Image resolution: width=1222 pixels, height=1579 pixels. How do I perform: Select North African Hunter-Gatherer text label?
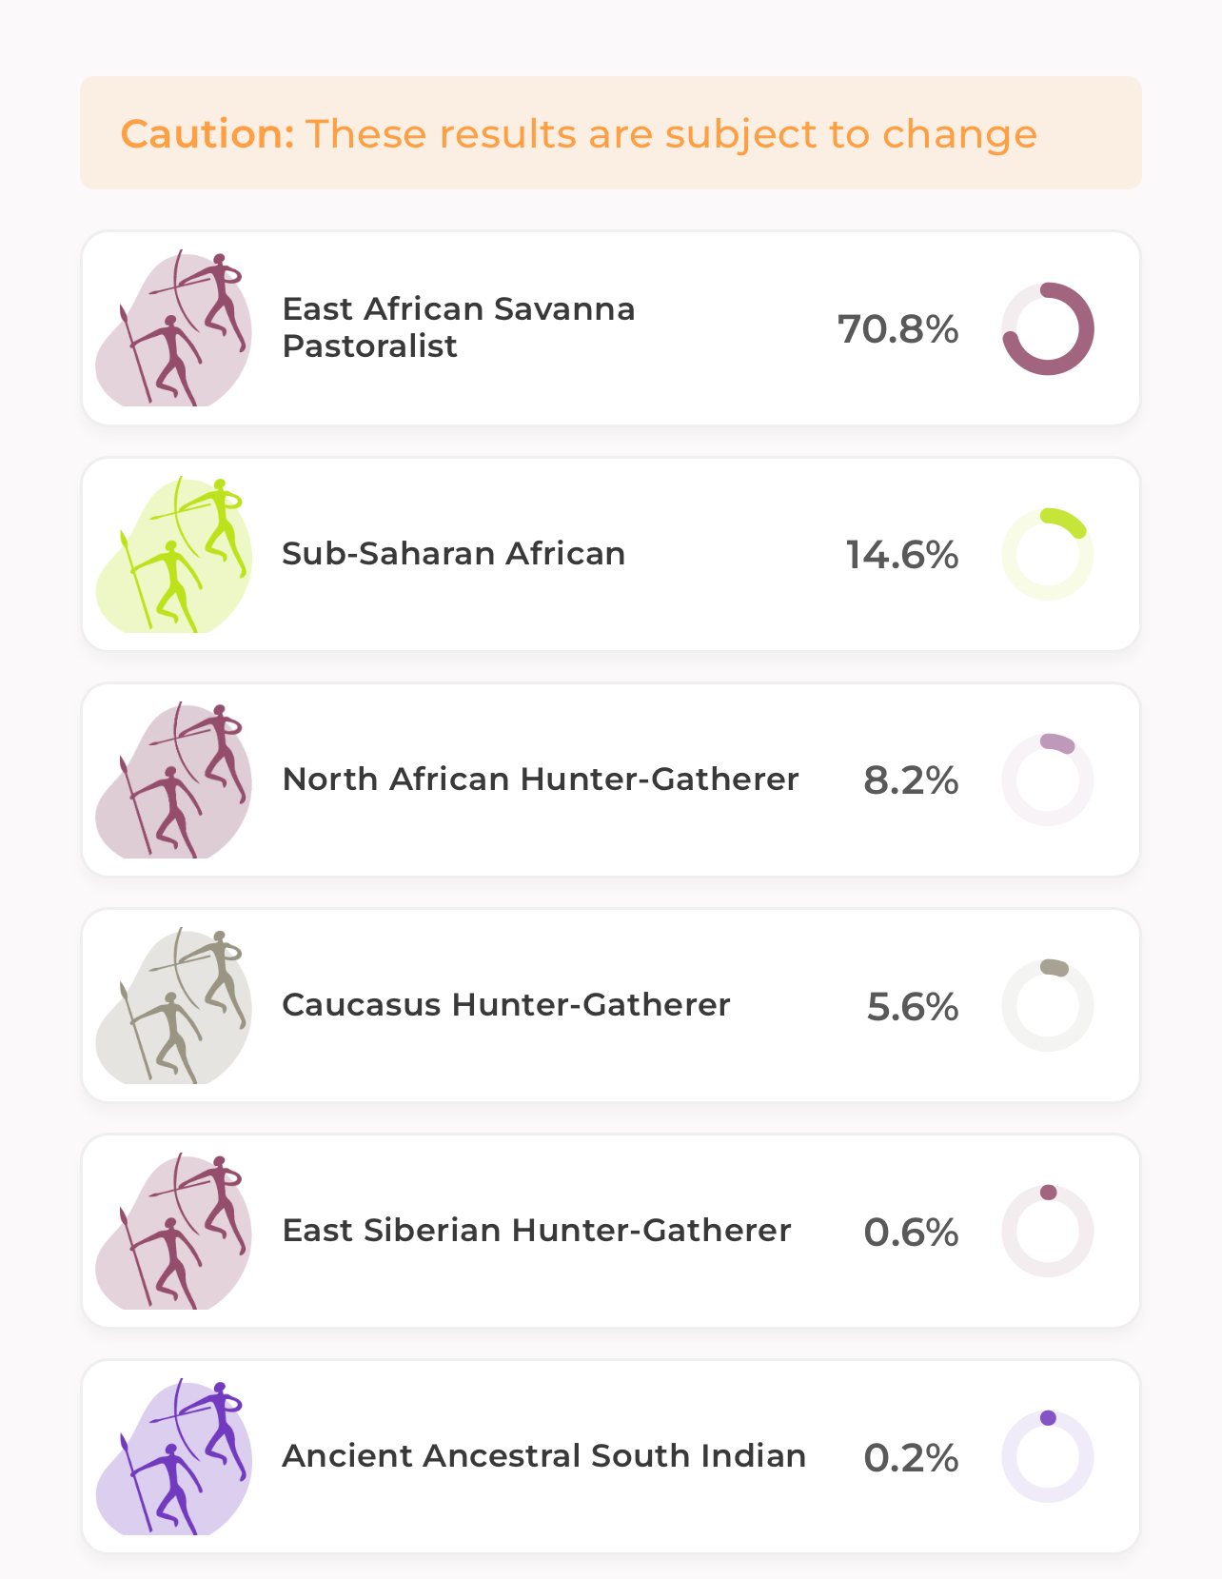click(541, 780)
